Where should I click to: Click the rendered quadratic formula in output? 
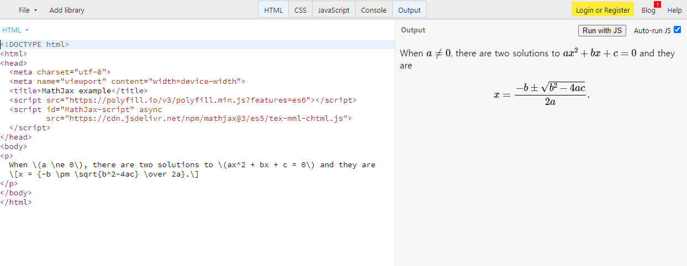(x=542, y=94)
